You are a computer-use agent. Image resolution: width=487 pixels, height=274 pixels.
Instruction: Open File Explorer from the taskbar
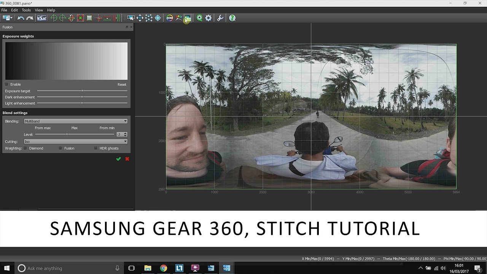pyautogui.click(x=148, y=268)
